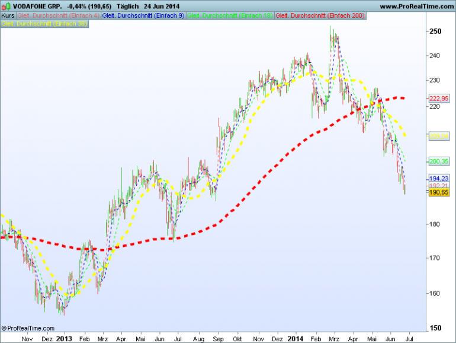Image resolution: width=456 pixels, height=343 pixels.
Task: Click the VODAFONE GRP. title text
Action: (x=37, y=7)
